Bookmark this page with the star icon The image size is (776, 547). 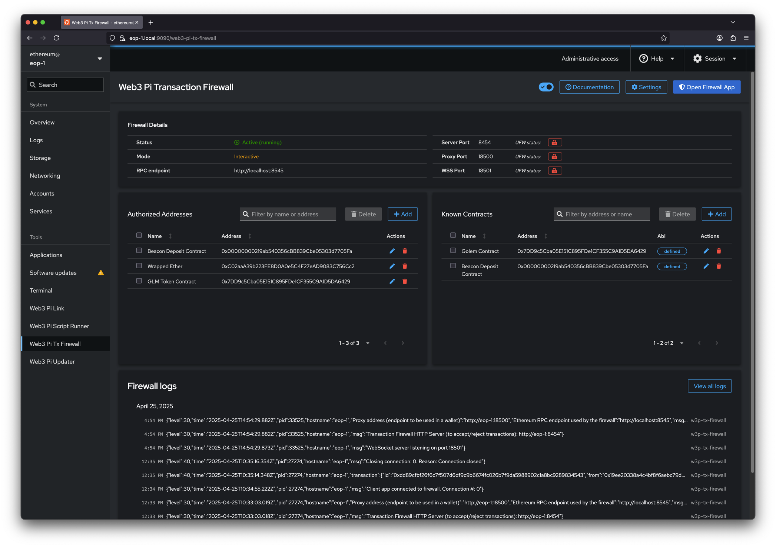[663, 38]
